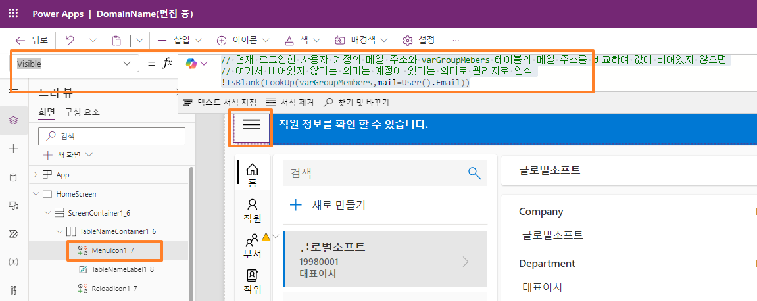The image size is (757, 301).
Task: Click the 부서 department navigation icon
Action: (252, 246)
